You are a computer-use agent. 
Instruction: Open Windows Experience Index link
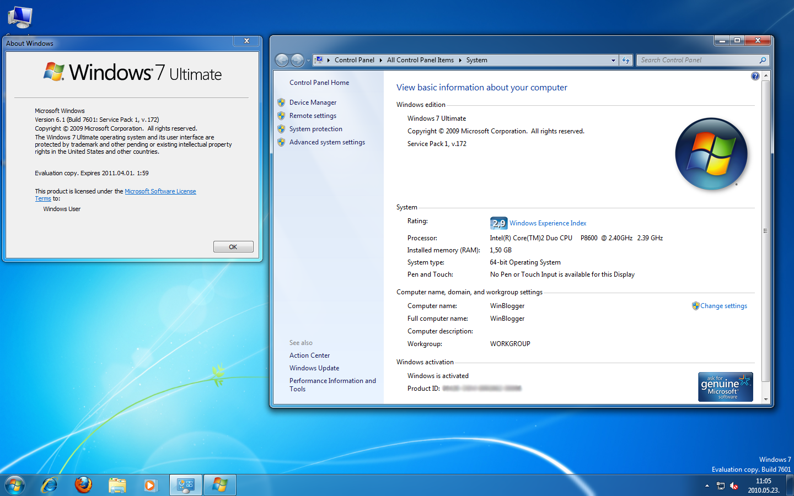tap(548, 223)
